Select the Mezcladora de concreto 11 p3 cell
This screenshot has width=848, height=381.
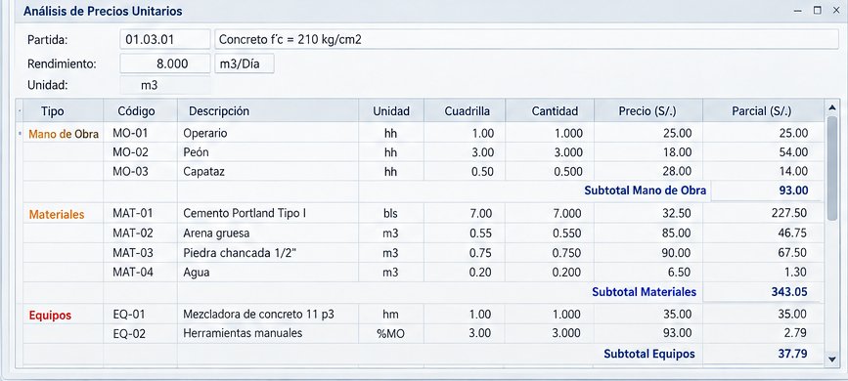(268, 314)
